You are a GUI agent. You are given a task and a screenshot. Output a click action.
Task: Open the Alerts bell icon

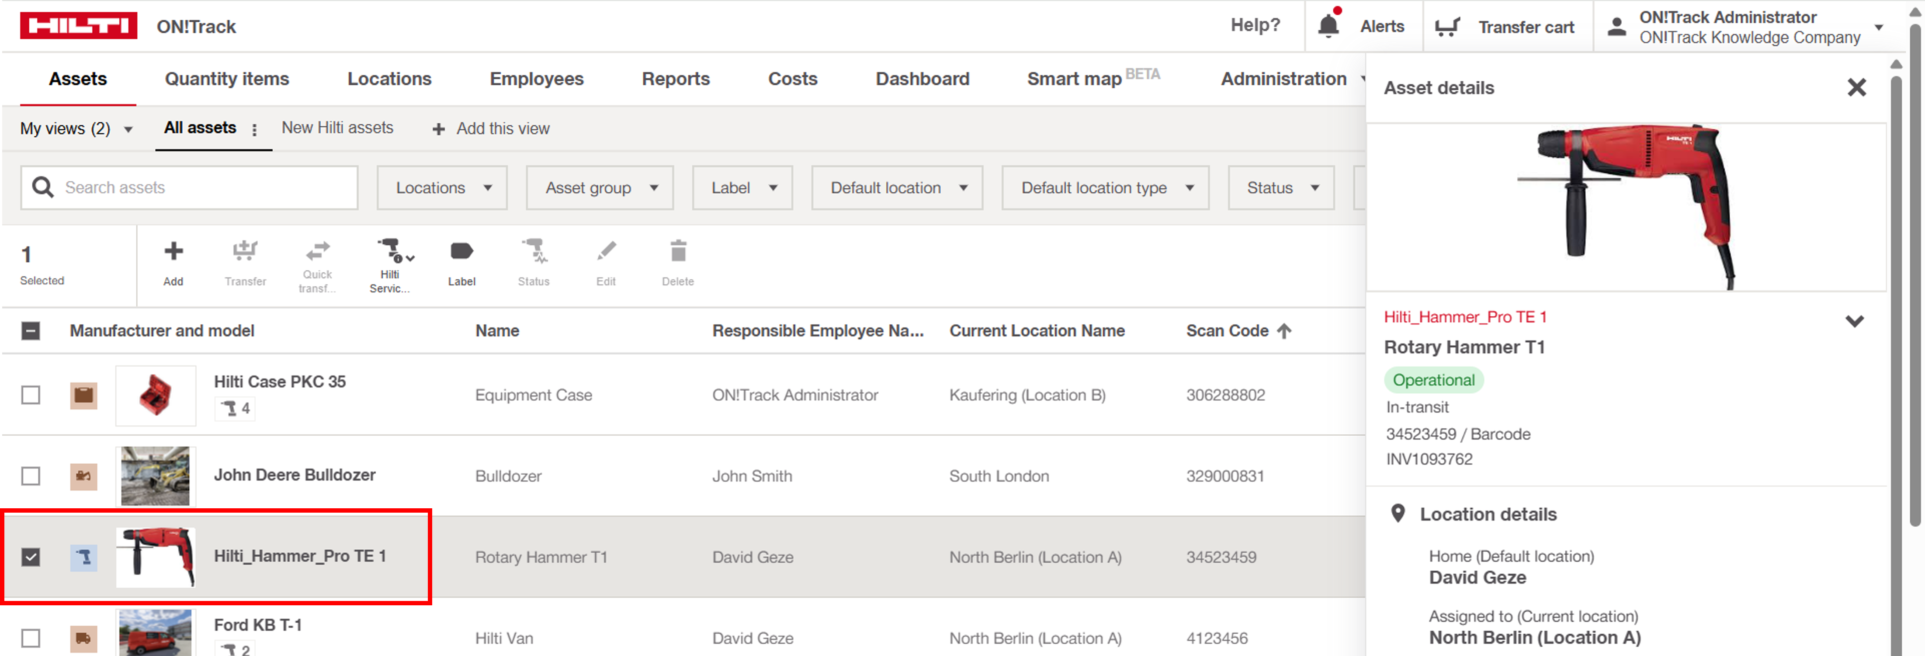pyautogui.click(x=1328, y=25)
